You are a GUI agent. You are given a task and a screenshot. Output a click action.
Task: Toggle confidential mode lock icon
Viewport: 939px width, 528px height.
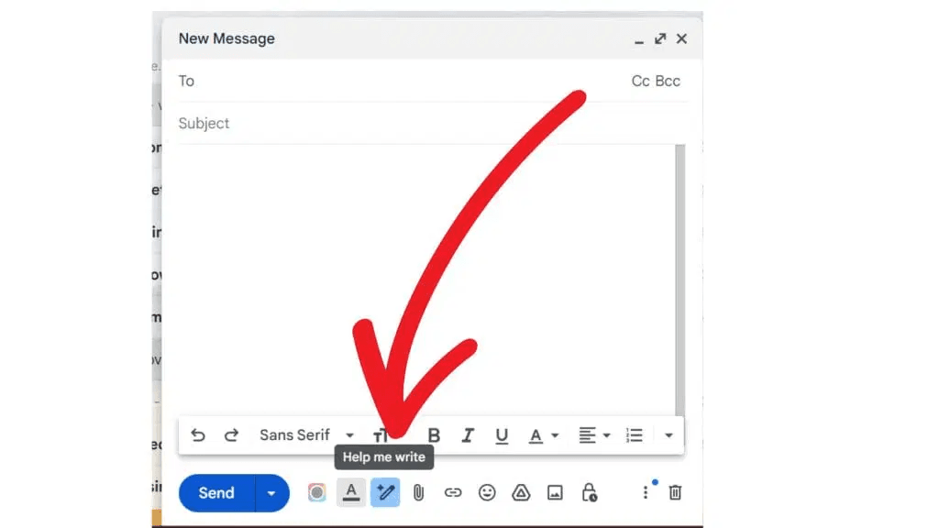589,493
